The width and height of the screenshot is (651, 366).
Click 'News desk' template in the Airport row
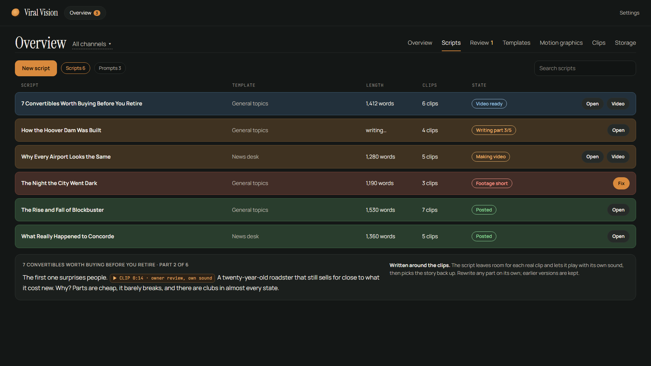click(x=245, y=157)
